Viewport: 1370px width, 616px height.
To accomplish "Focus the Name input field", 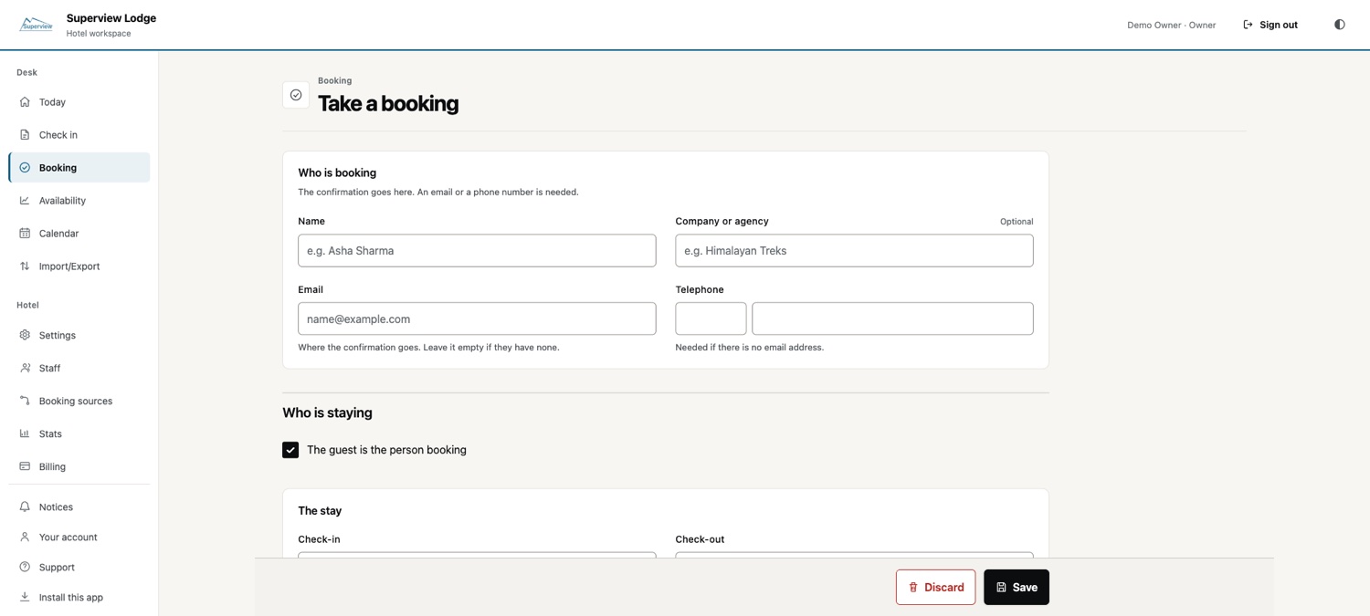I will coord(477,251).
